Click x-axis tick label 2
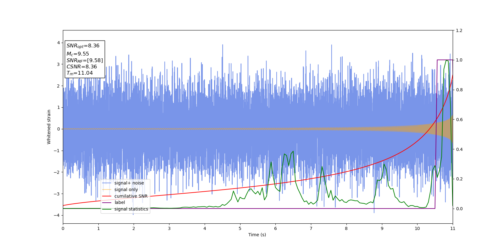The image size is (503, 251). [134, 228]
